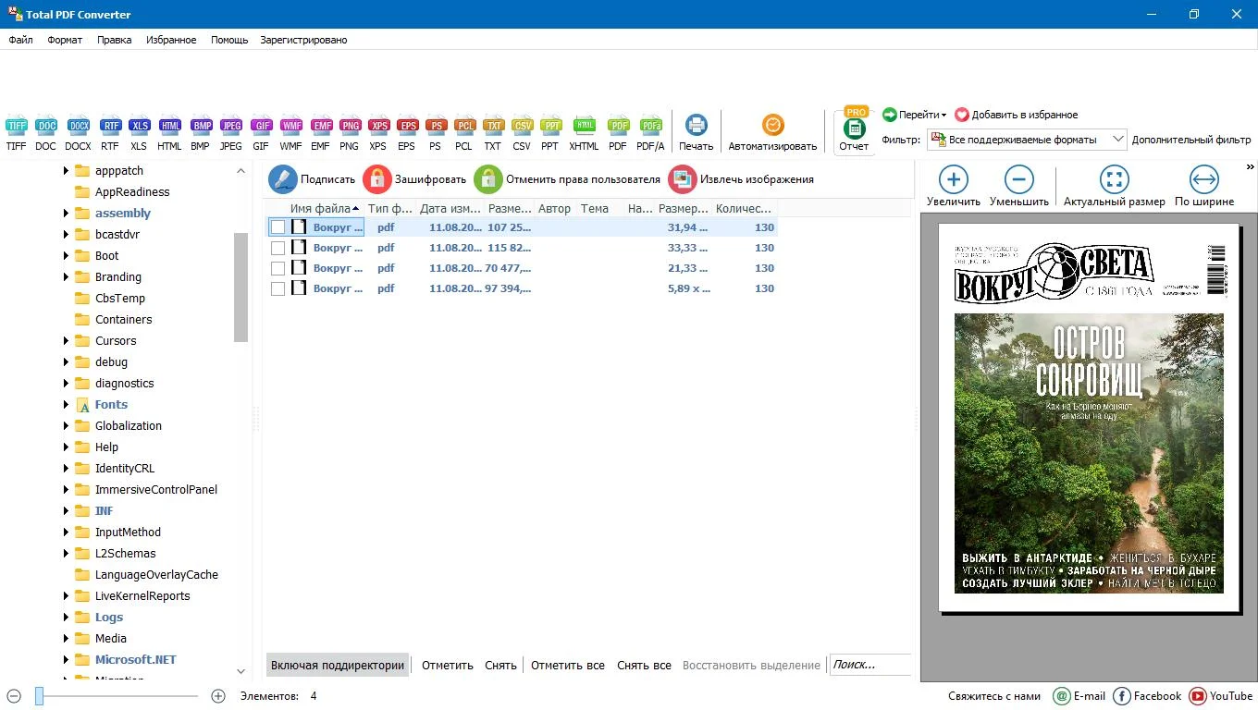
Task: Click Подписать to sign PDF
Action: coord(312,179)
